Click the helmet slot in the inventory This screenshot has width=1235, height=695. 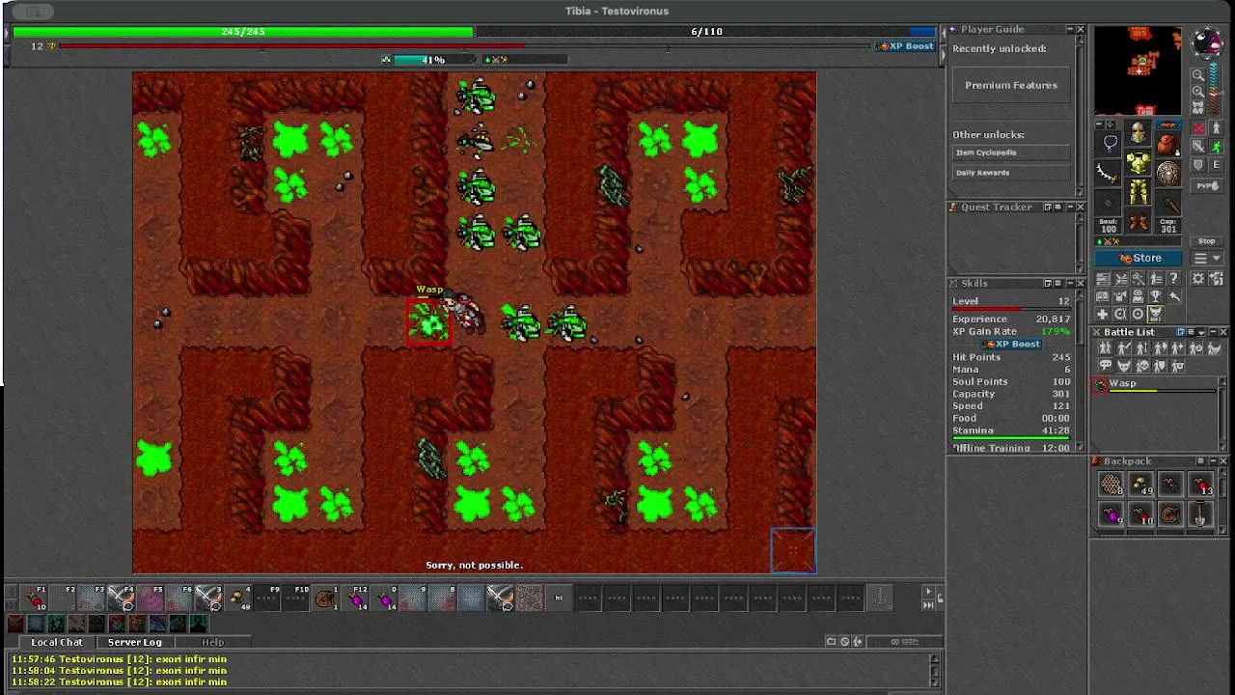[x=1138, y=132]
